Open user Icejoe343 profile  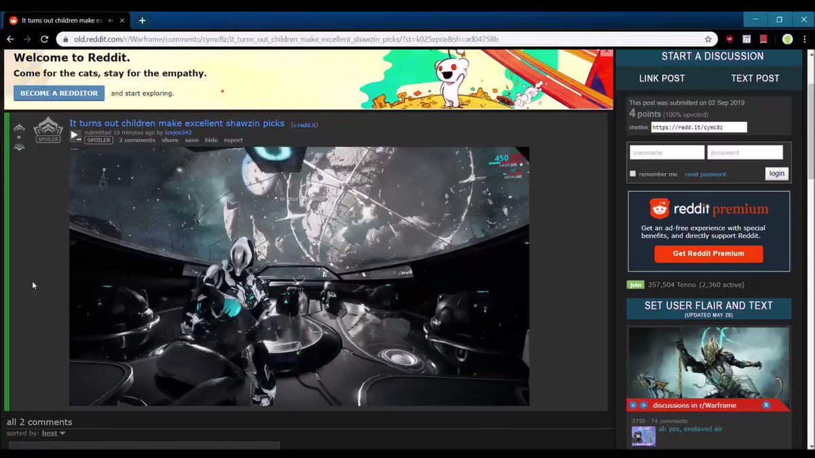tap(178, 132)
